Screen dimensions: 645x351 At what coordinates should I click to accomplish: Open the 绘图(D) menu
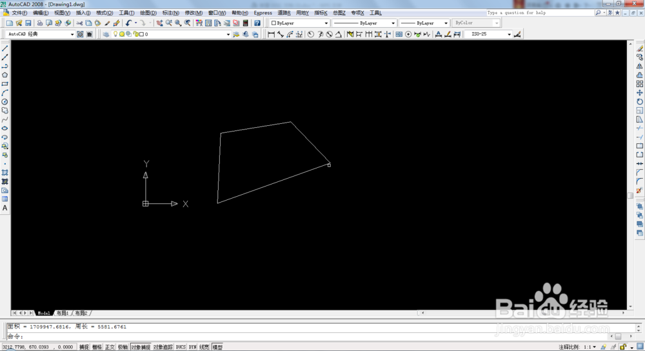pyautogui.click(x=148, y=13)
